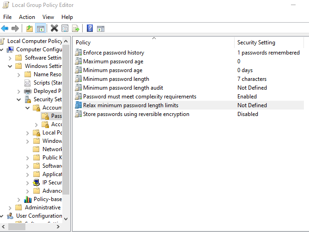Viewport: 309px width, 232px height.
Task: Click the IP Security policies icon
Action: click(x=36, y=183)
